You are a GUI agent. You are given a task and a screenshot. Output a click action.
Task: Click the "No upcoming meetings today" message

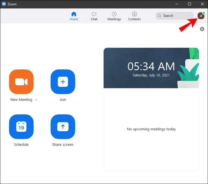pyautogui.click(x=151, y=129)
